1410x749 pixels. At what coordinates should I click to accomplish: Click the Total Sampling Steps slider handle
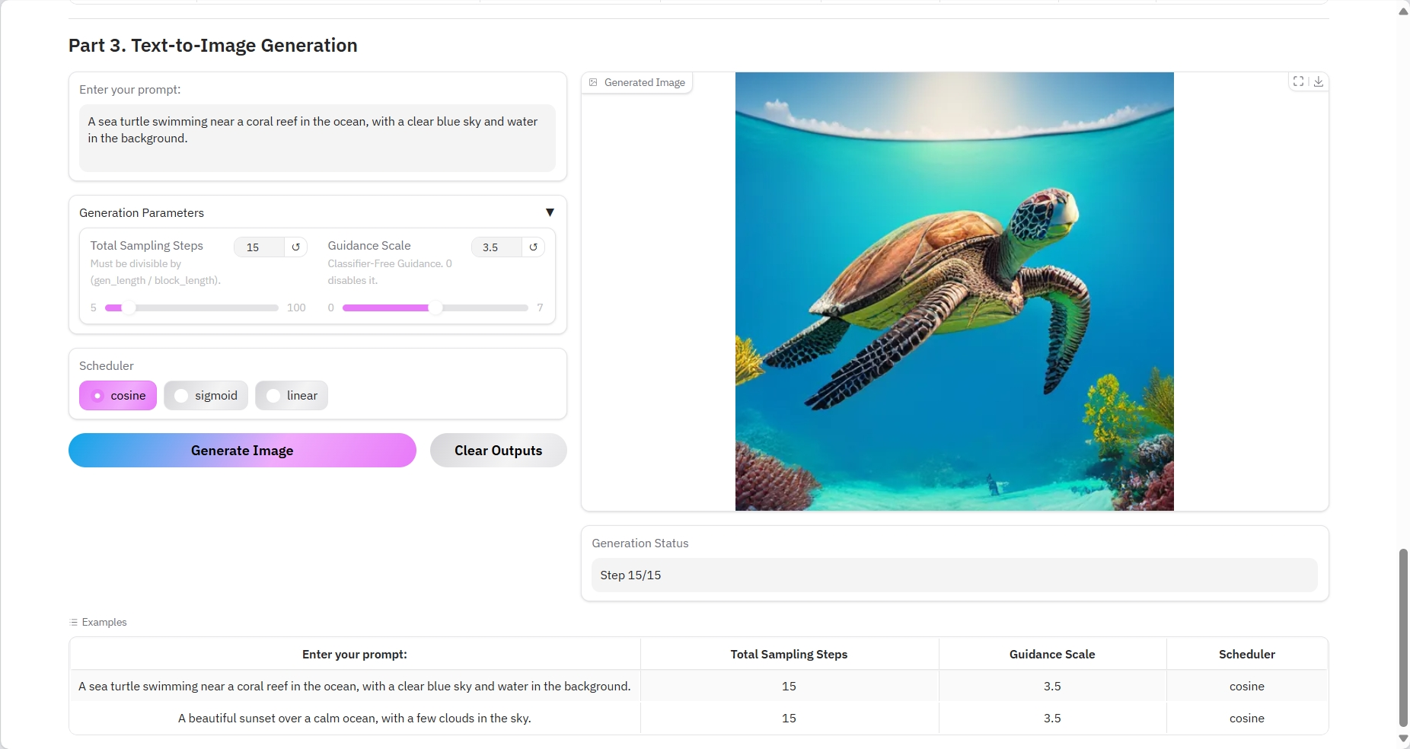129,308
